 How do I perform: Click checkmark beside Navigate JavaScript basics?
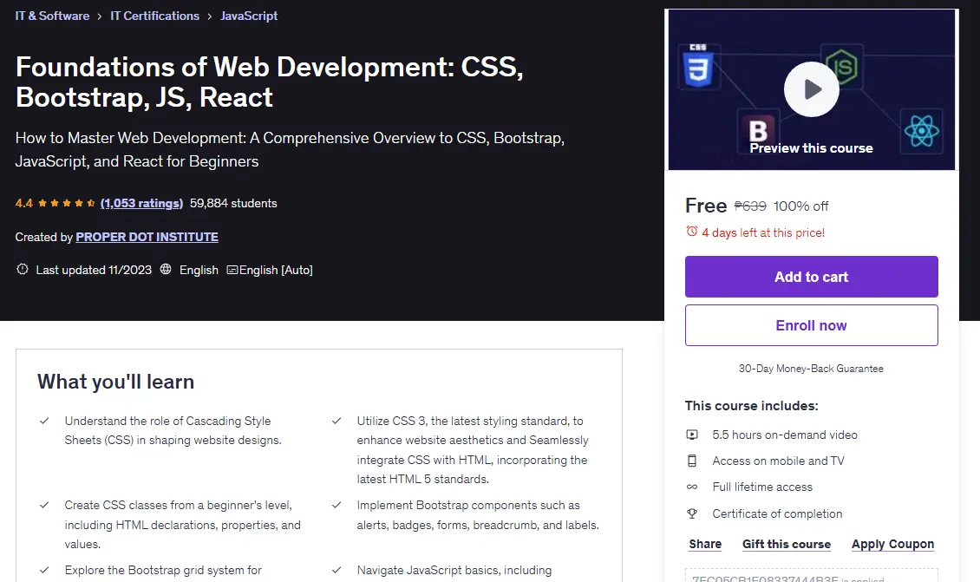pyautogui.click(x=336, y=570)
